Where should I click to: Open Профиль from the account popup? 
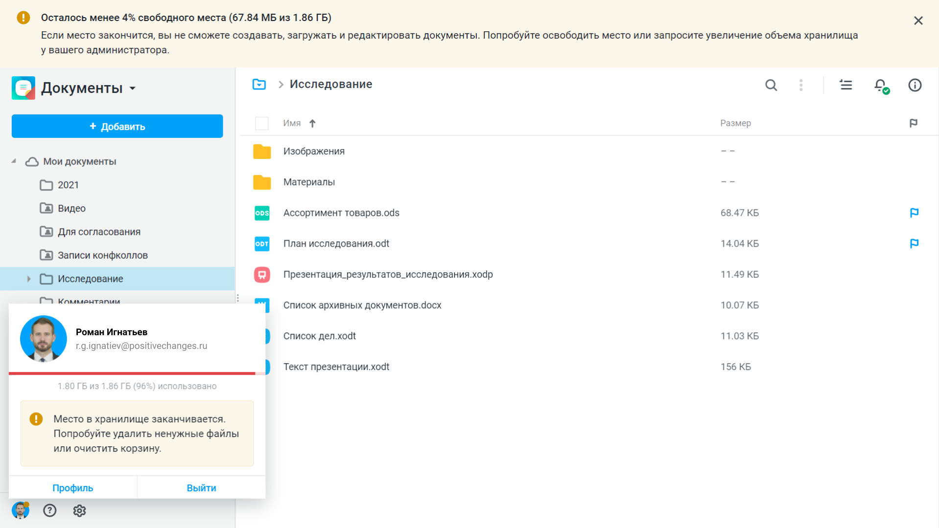click(x=72, y=487)
